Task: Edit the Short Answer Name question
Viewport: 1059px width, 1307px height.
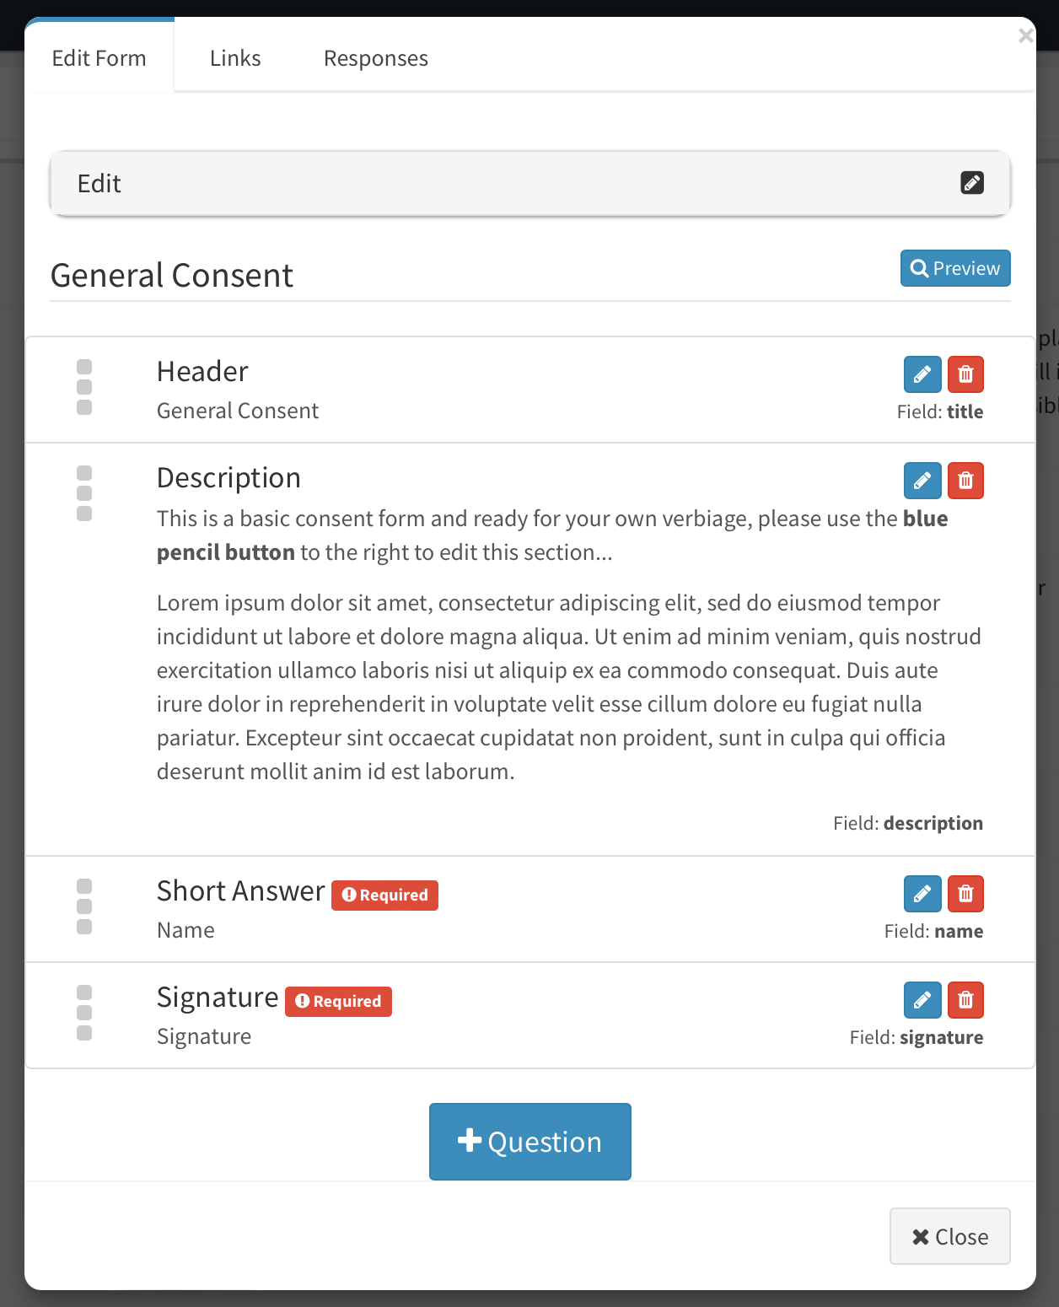Action: click(x=922, y=894)
